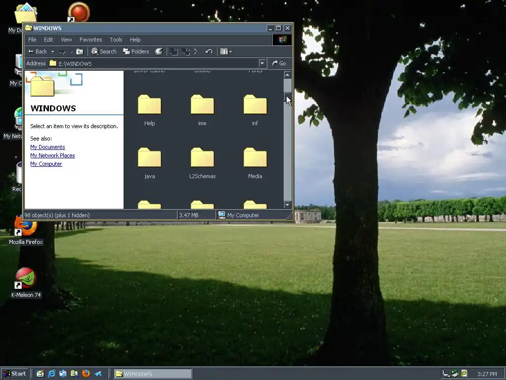Select the Media folder
This screenshot has height=380, width=506.
[255, 163]
